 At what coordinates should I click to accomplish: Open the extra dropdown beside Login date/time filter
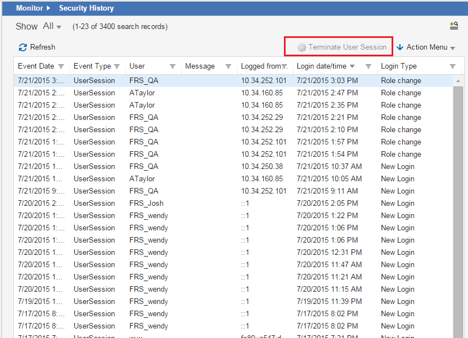click(x=369, y=66)
